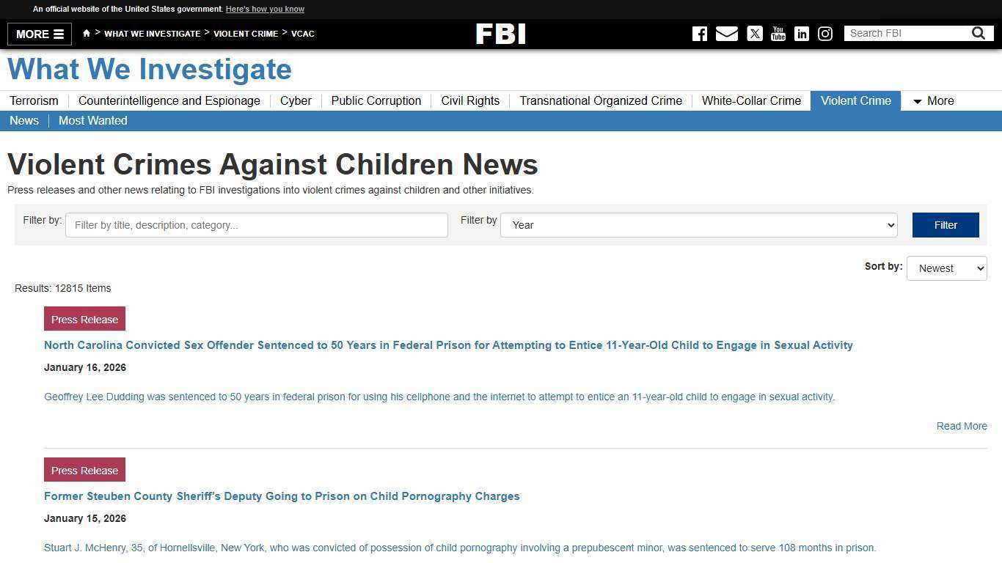Switch to the Cyber tab
1002x563 pixels.
point(296,100)
